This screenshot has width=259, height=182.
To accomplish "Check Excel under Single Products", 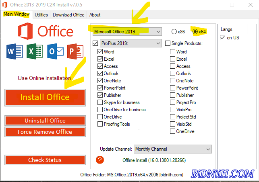I will [x=173, y=59].
